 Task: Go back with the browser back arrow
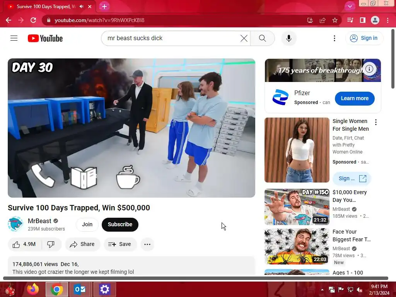(9, 20)
